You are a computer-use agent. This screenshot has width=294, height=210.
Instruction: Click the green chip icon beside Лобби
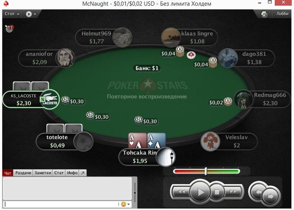[x=264, y=14]
